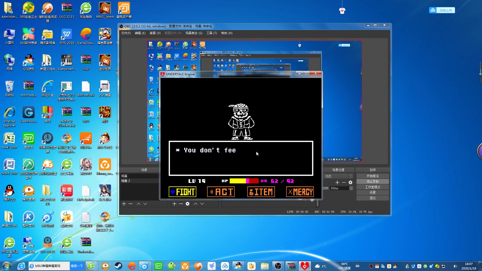Select the WPS 2019 desktop icon
This screenshot has height=271, width=482.
[67, 37]
